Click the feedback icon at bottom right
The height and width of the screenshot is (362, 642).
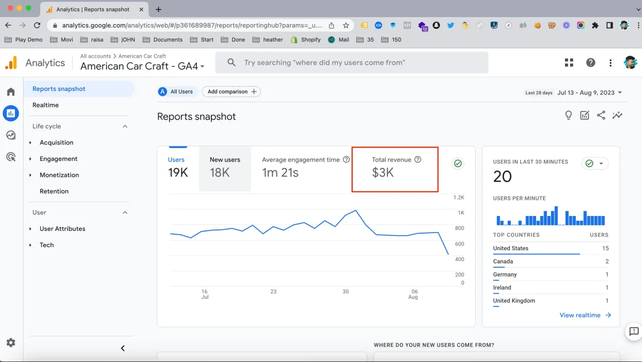point(633,332)
